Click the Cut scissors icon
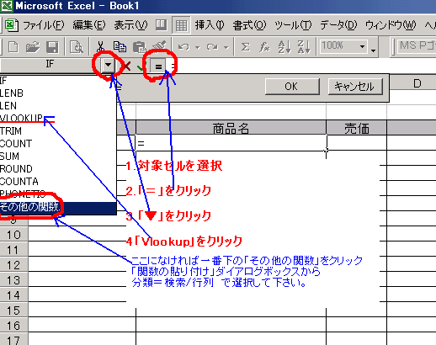This screenshot has width=436, height=345. click(100, 47)
